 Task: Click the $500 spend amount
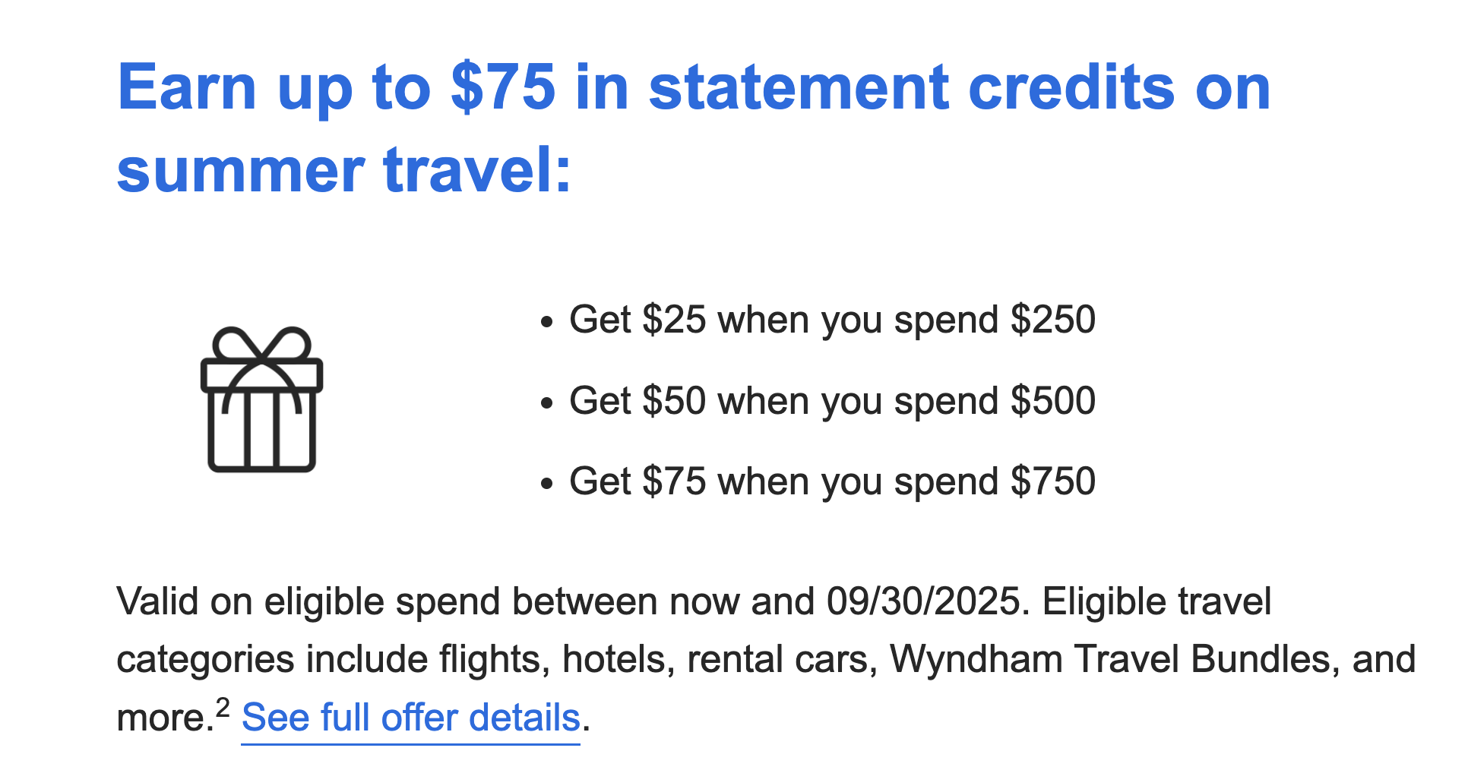coord(1053,401)
